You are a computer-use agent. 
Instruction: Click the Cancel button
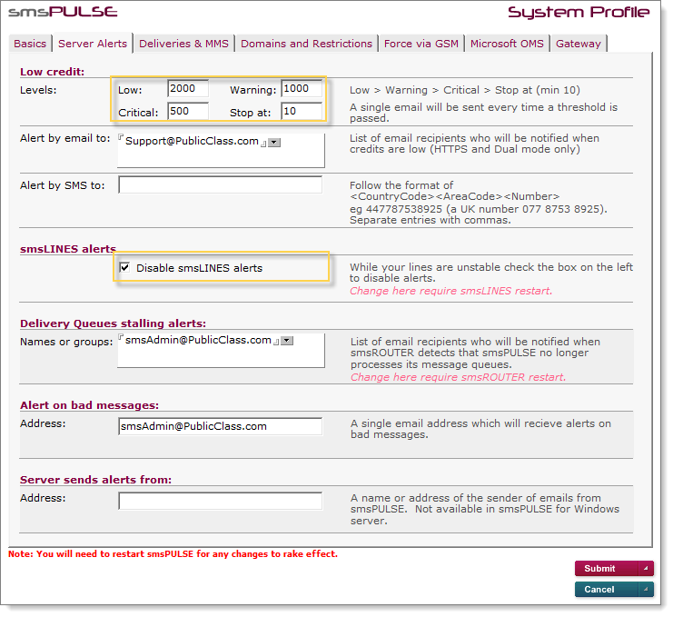[614, 590]
